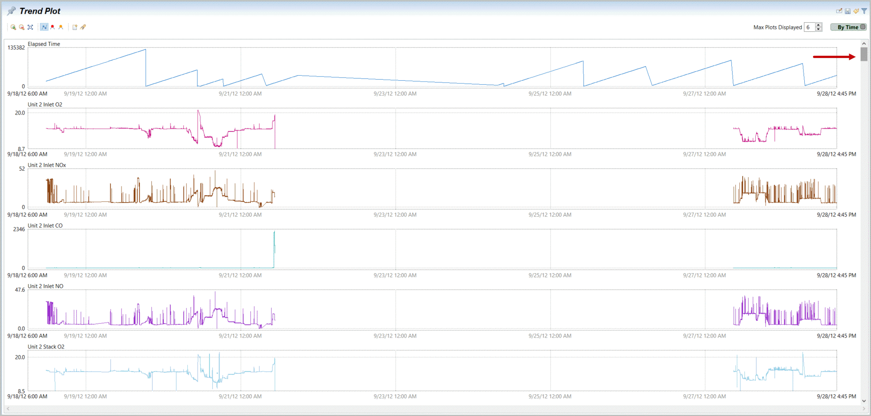Click the export note page icon
871x416 pixels.
tap(75, 27)
